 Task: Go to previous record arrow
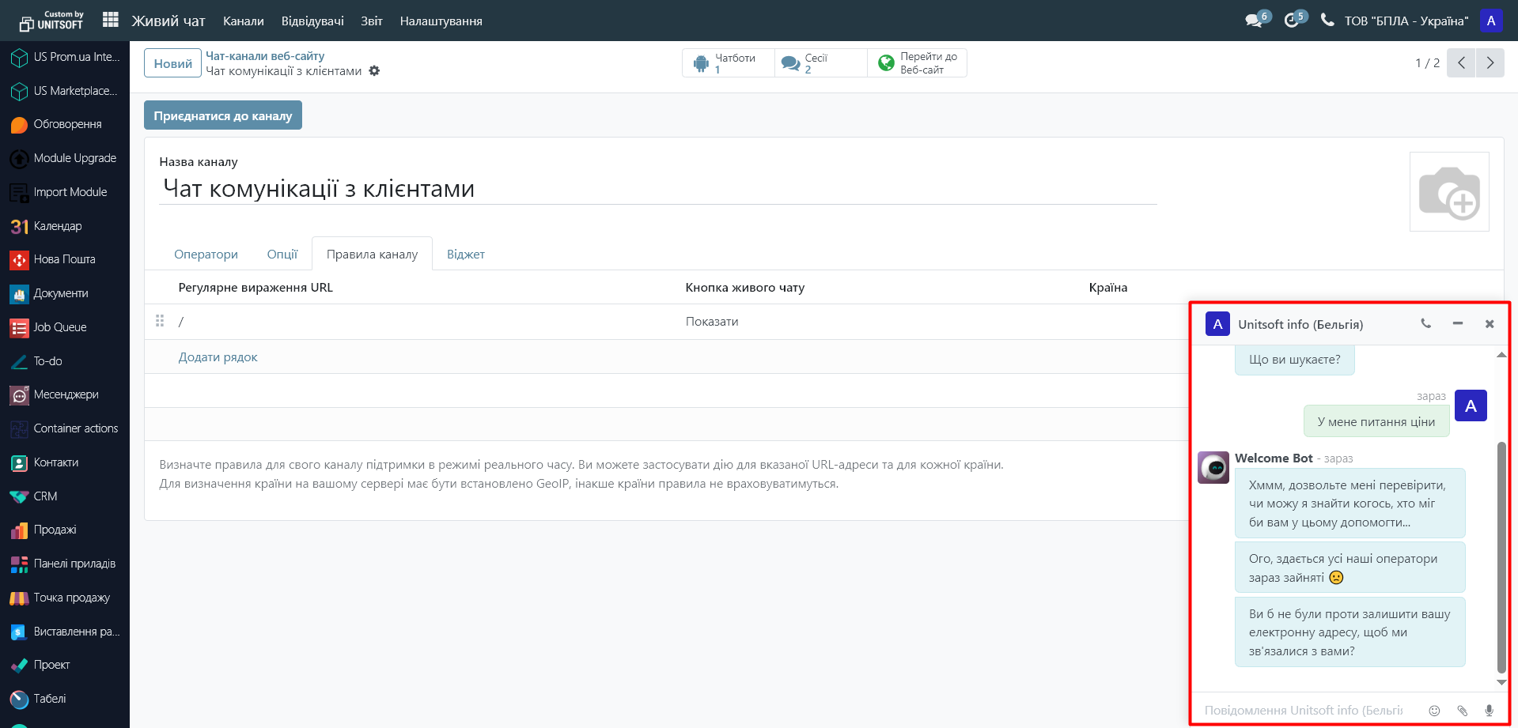point(1461,63)
